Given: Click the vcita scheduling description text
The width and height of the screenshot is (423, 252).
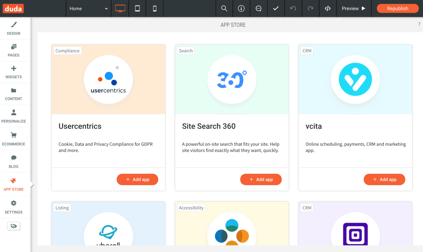Looking at the screenshot, I should (x=355, y=147).
